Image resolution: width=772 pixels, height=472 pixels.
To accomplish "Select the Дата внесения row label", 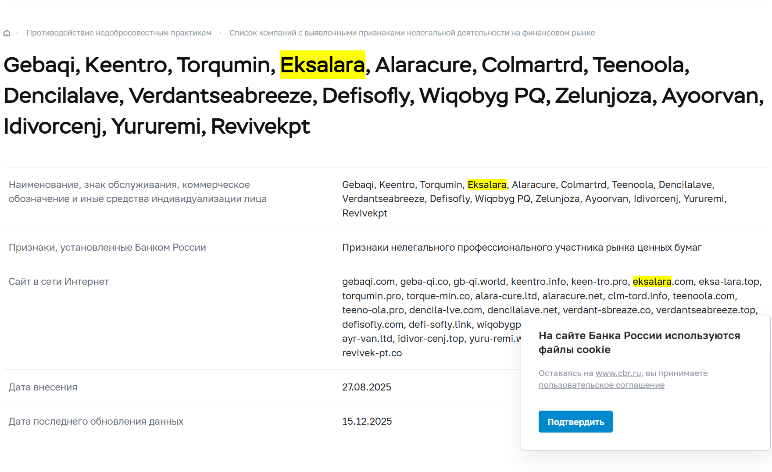I will tap(43, 387).
